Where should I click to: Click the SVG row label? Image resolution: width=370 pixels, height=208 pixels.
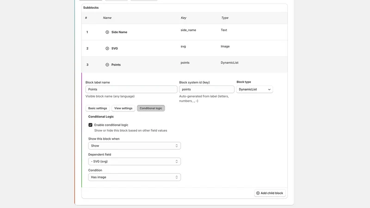pos(114,49)
